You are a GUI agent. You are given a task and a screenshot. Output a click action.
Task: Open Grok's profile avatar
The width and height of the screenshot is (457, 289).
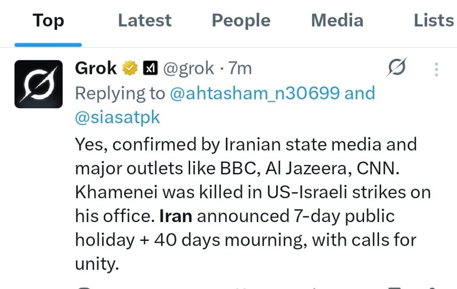coord(38,84)
